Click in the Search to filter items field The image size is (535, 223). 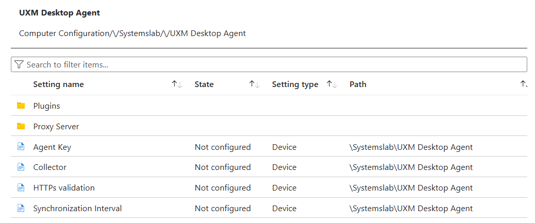258,64
